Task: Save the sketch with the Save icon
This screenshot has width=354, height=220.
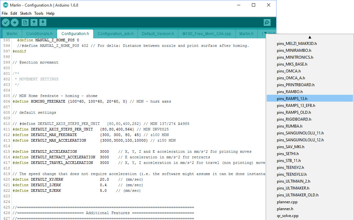Action: coord(43,23)
